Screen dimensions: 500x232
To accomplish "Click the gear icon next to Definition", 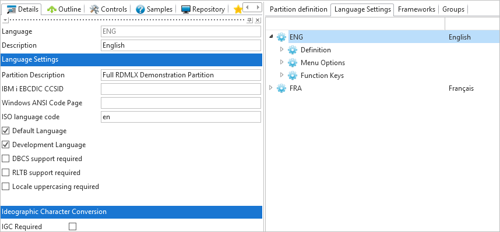I will coord(293,50).
